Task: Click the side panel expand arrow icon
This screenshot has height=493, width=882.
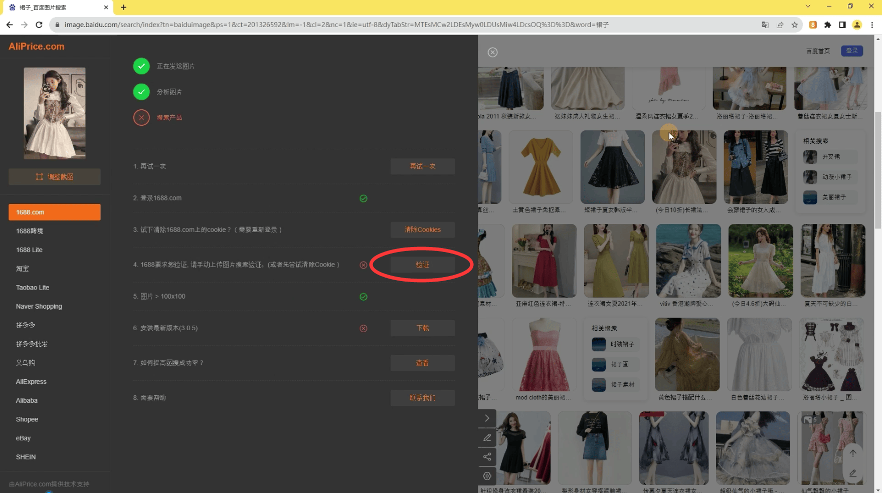Action: [x=487, y=418]
